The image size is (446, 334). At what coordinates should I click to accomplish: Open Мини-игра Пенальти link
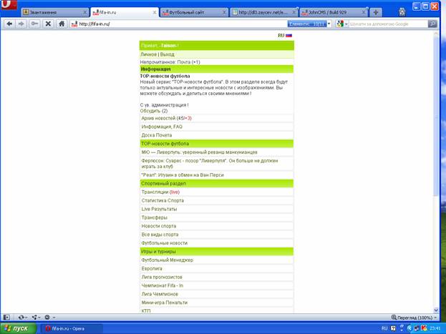tap(165, 303)
